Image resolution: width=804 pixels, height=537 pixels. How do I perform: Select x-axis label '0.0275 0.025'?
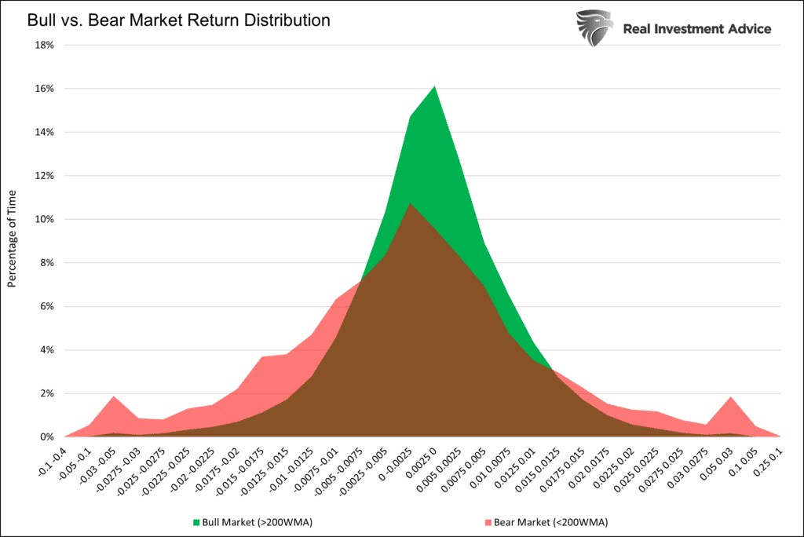pyautogui.click(x=662, y=469)
